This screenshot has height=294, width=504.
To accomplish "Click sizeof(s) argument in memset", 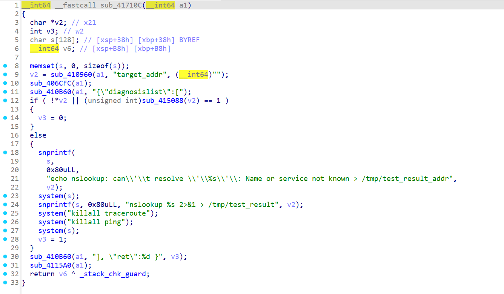I will 104,66.
